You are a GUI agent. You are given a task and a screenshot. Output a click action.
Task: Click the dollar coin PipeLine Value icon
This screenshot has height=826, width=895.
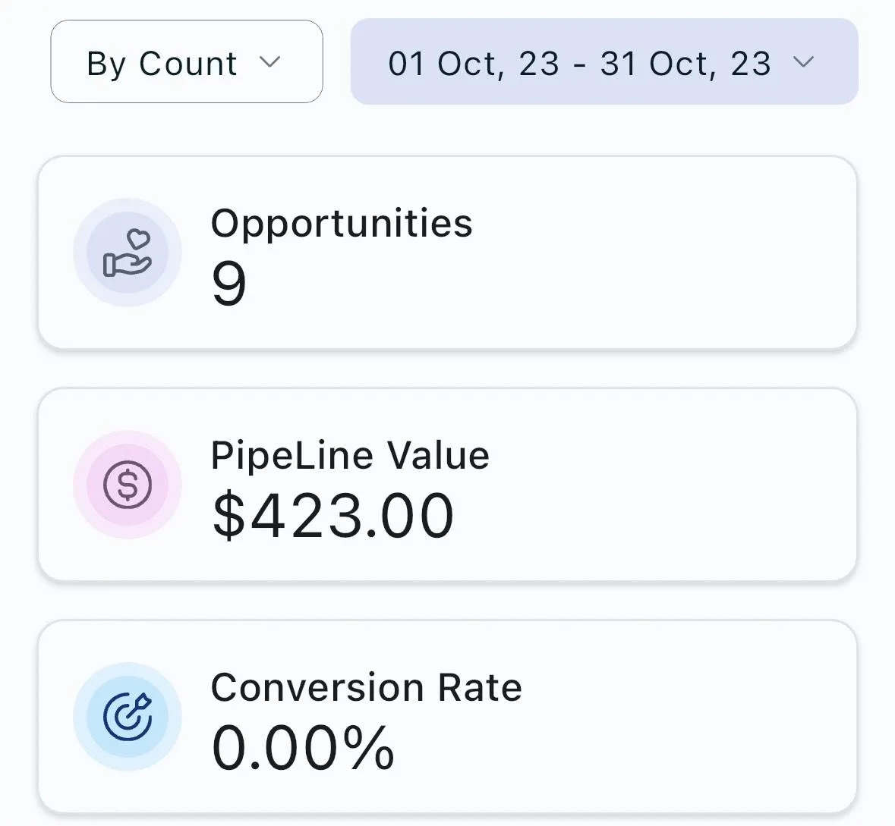click(128, 485)
